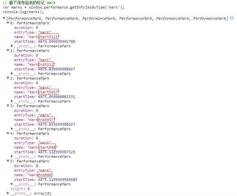237x196 pixels.
Task: Expand __proto__ under entry 2
Action: [12, 101]
